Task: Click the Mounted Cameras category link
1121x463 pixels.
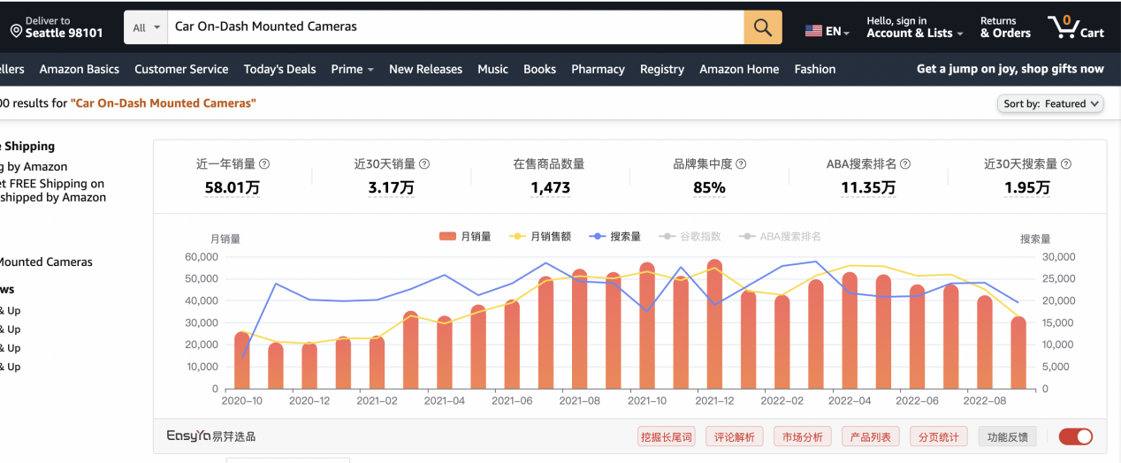Action: 45,262
